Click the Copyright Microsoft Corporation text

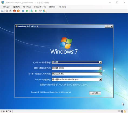click(51, 92)
